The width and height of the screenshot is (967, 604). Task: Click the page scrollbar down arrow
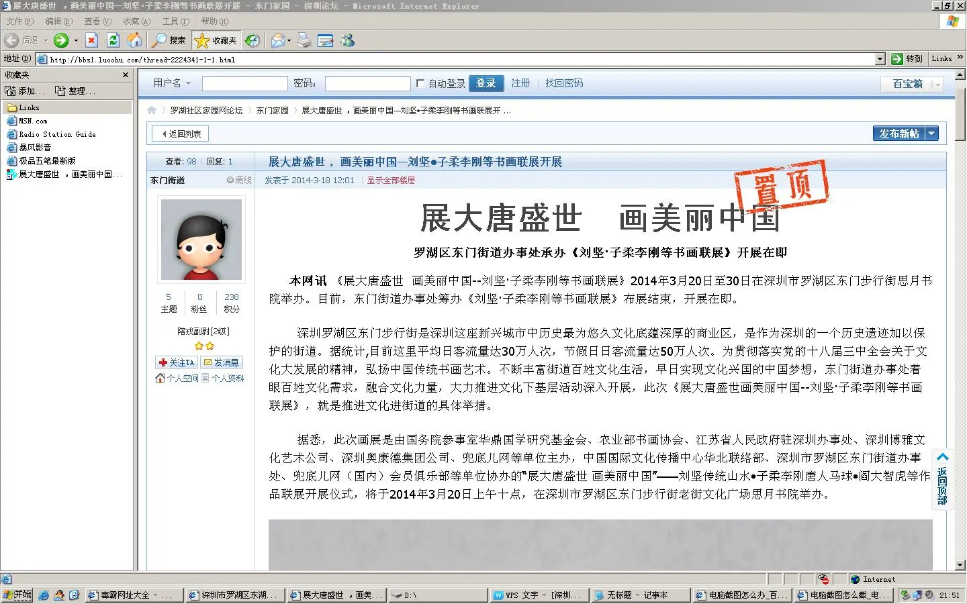pos(960,565)
